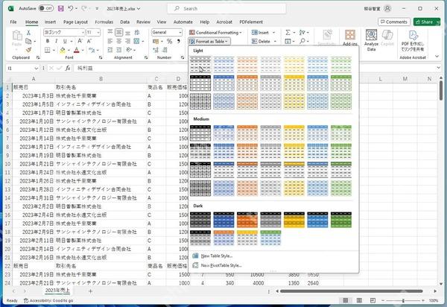Viewport: 447px width, 307px height.
Task: Click the Comments button
Action: pos(394,22)
